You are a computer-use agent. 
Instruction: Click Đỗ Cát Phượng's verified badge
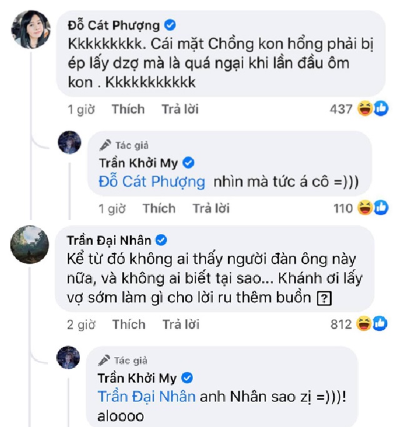(169, 26)
